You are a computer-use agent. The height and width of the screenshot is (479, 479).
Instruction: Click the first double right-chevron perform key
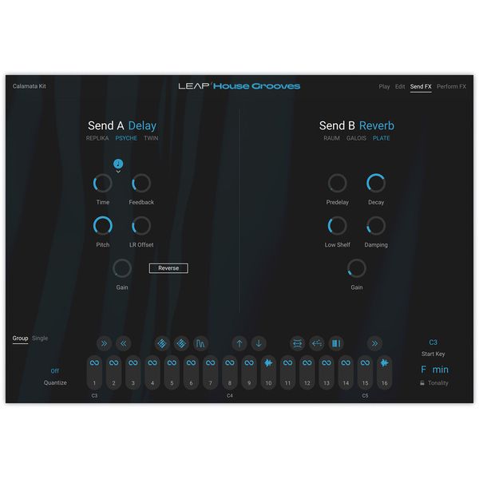click(x=104, y=343)
